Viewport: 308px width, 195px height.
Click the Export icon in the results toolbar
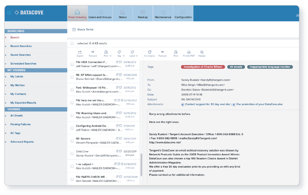(80, 52)
